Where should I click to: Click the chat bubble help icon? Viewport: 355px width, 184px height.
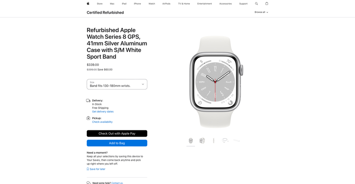(x=89, y=183)
